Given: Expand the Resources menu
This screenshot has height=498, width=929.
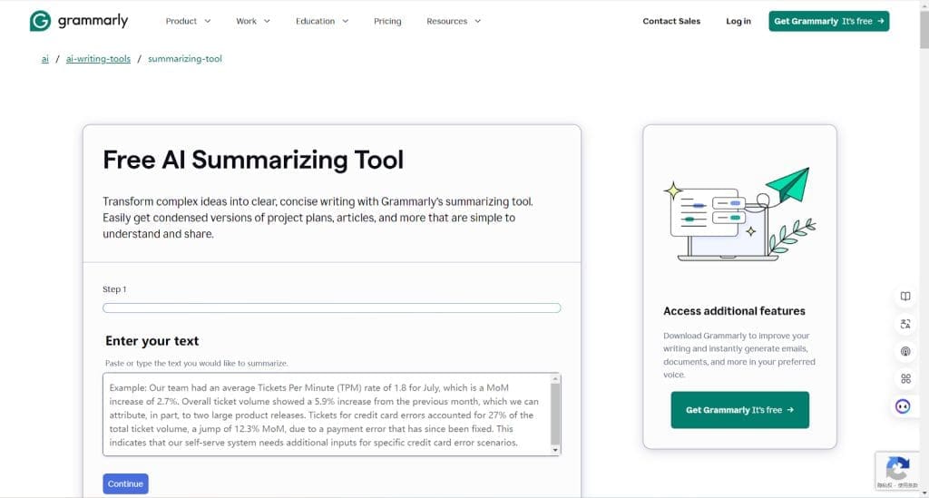Looking at the screenshot, I should [454, 21].
